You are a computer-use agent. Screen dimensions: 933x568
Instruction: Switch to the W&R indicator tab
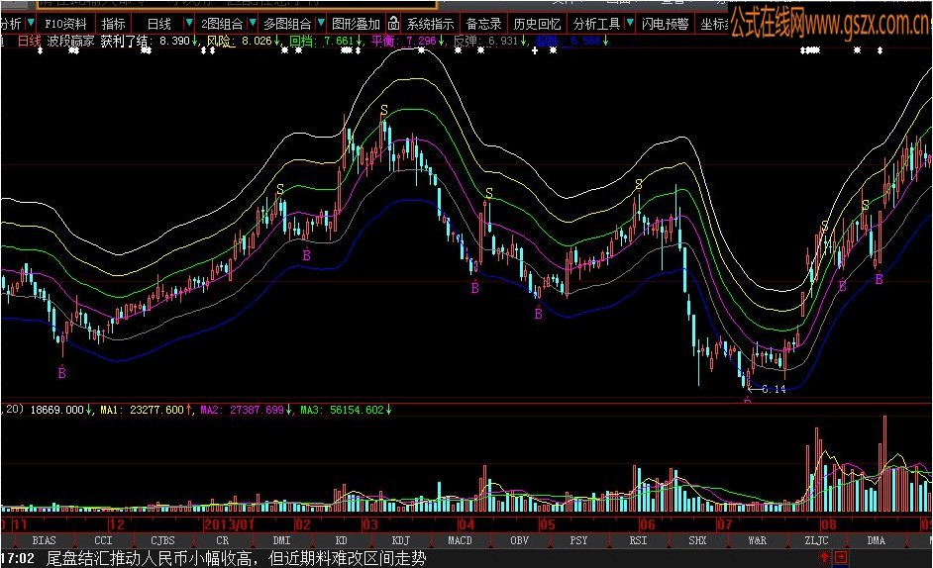[757, 540]
